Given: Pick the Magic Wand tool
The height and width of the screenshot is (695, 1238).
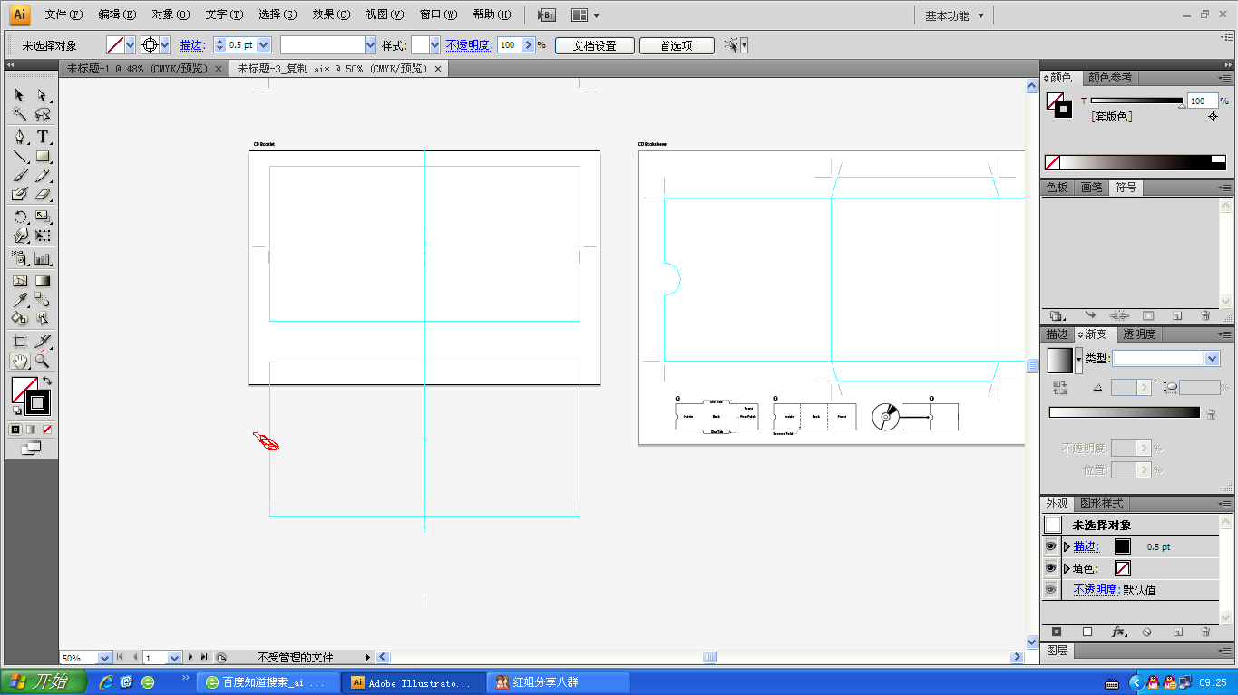Looking at the screenshot, I should [20, 114].
